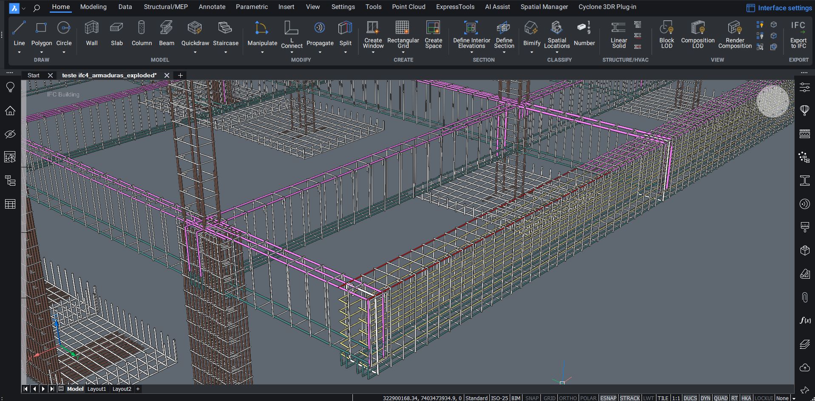Screen dimensions: 815x401
Task: Enable SNAP in the status bar
Action: (532, 398)
